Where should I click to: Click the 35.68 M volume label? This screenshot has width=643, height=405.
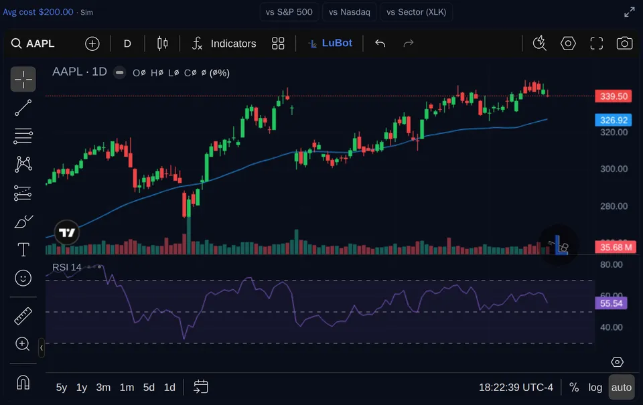tap(616, 247)
